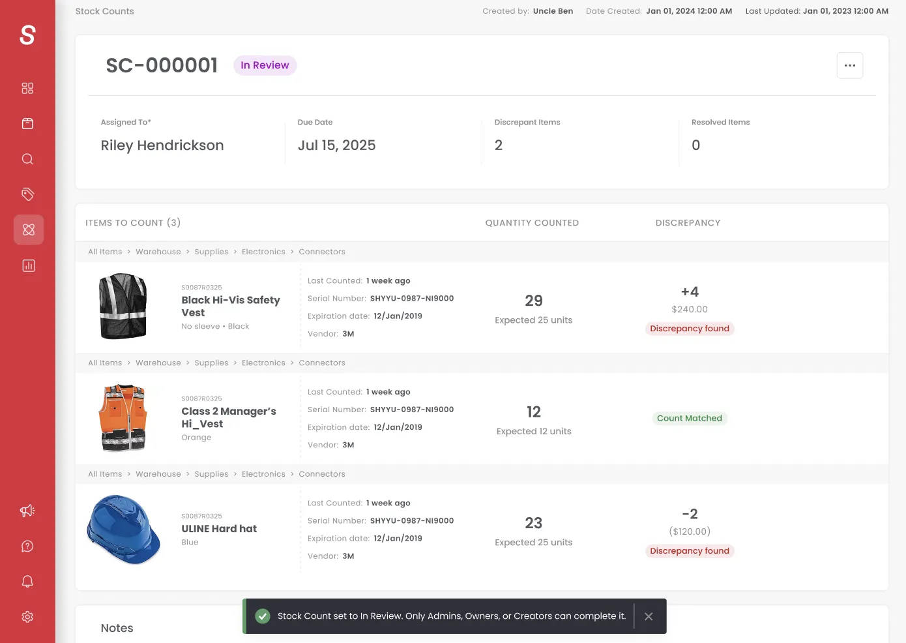The width and height of the screenshot is (906, 643).
Task: Open the search icon in sidebar
Action: [27, 159]
